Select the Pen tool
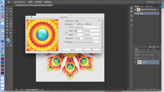This screenshot has width=164, height=92. pos(7,30)
